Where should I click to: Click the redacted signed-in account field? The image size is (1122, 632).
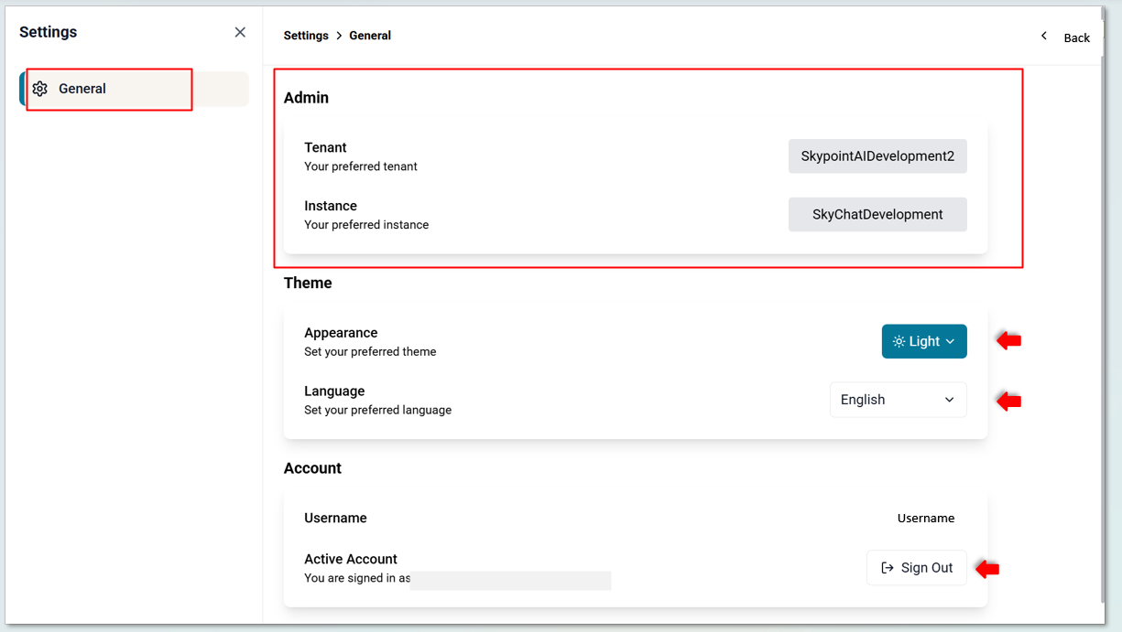tap(510, 580)
